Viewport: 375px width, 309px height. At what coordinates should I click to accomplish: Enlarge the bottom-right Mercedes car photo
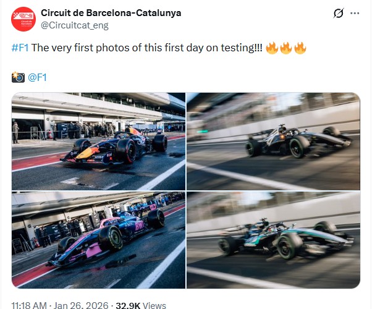coord(273,240)
